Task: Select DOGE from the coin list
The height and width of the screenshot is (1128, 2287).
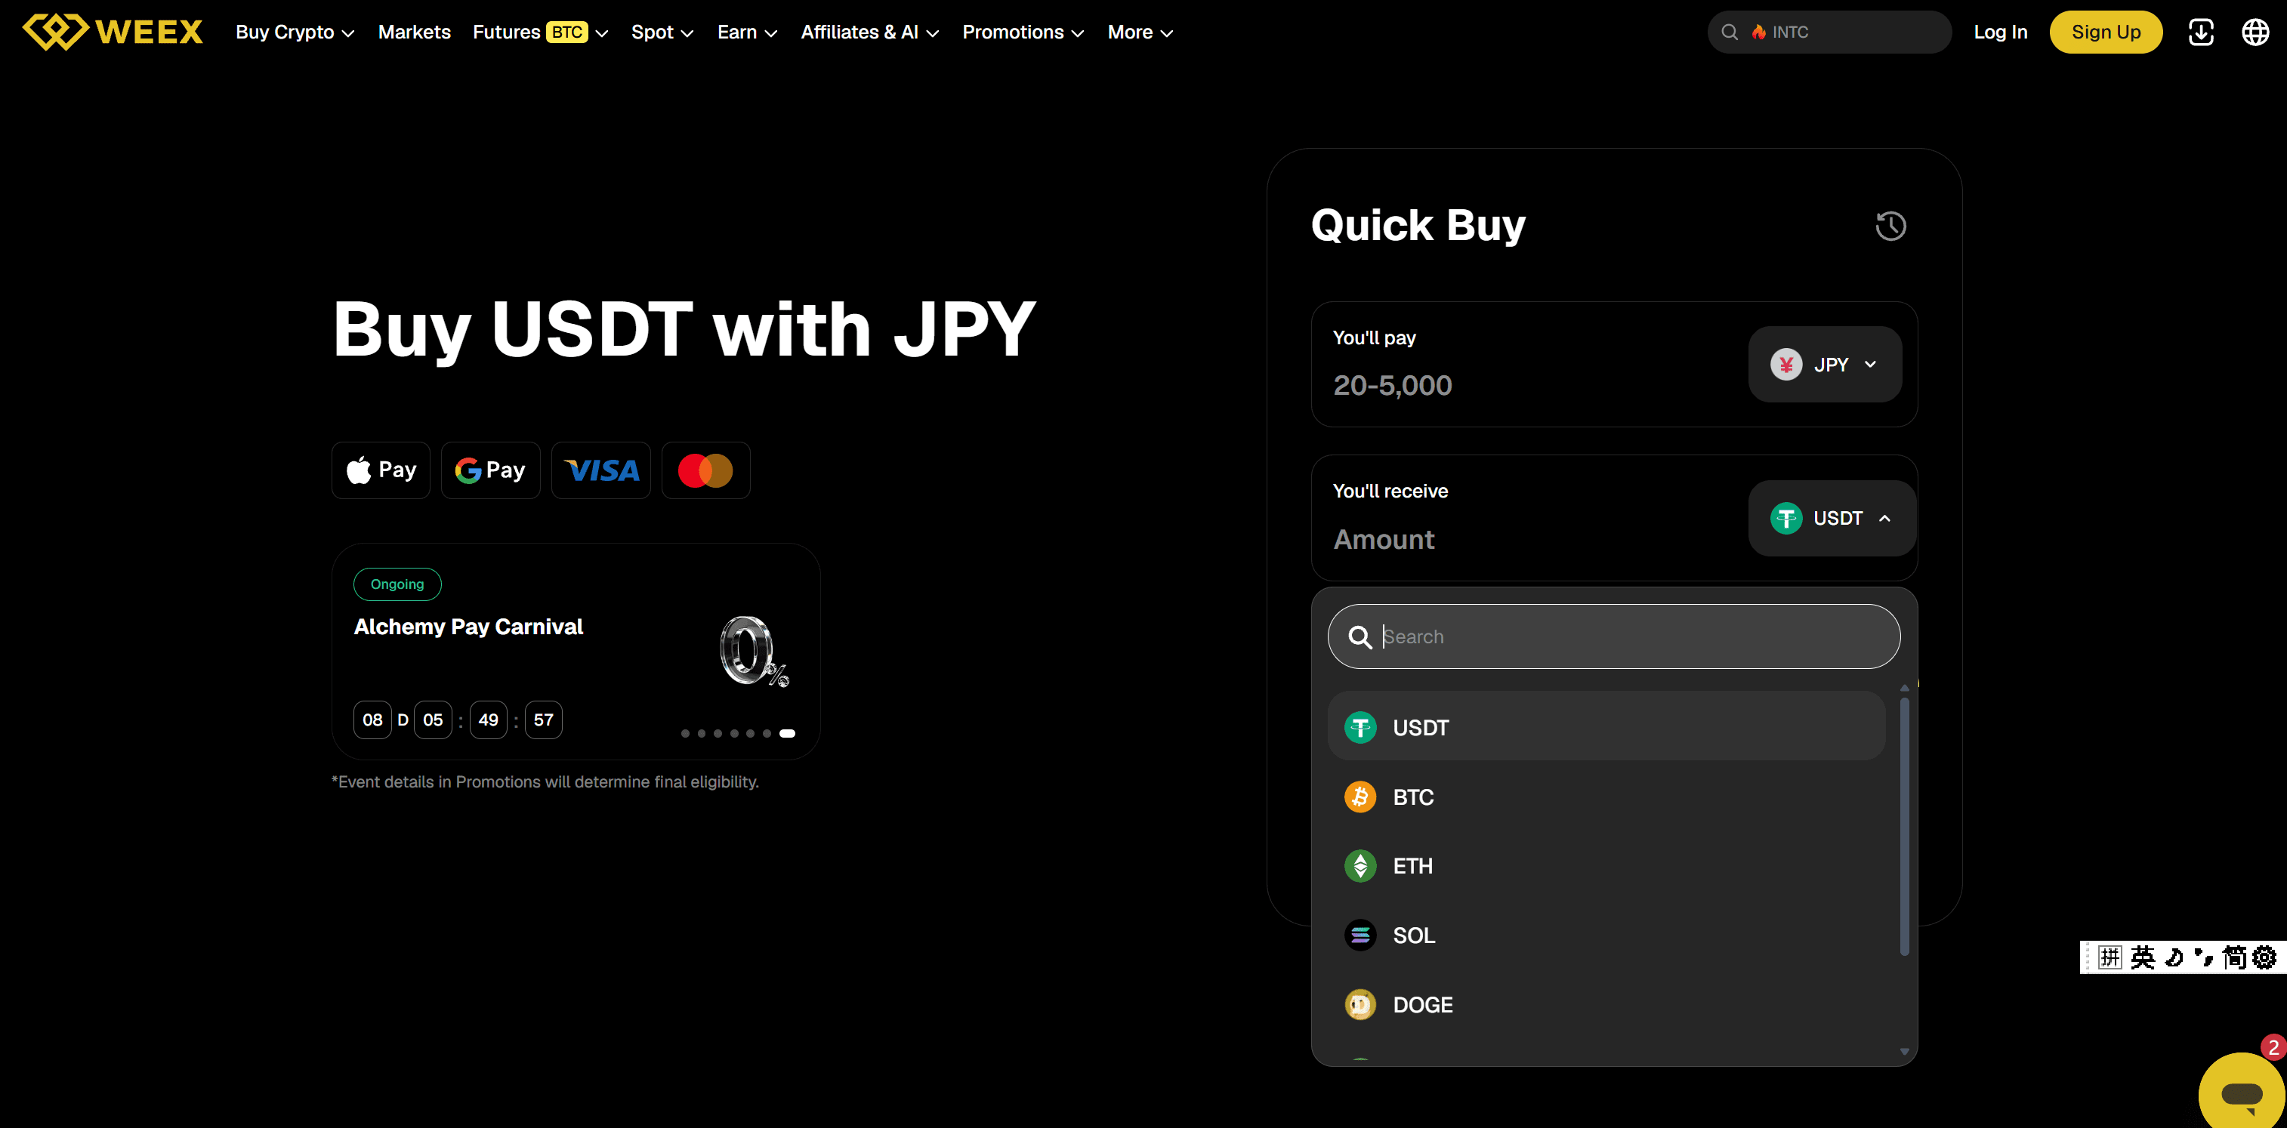Action: [x=1606, y=1005]
